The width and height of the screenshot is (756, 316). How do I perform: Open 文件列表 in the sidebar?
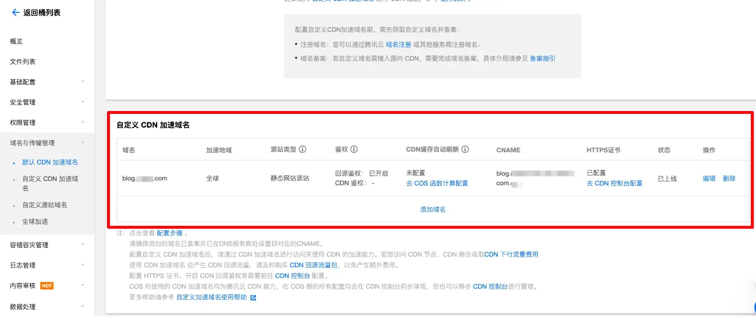pyautogui.click(x=23, y=62)
